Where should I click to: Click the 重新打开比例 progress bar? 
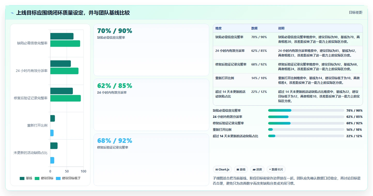(306, 129)
